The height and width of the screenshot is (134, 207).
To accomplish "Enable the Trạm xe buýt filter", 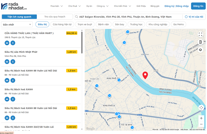I will tap(85, 24).
